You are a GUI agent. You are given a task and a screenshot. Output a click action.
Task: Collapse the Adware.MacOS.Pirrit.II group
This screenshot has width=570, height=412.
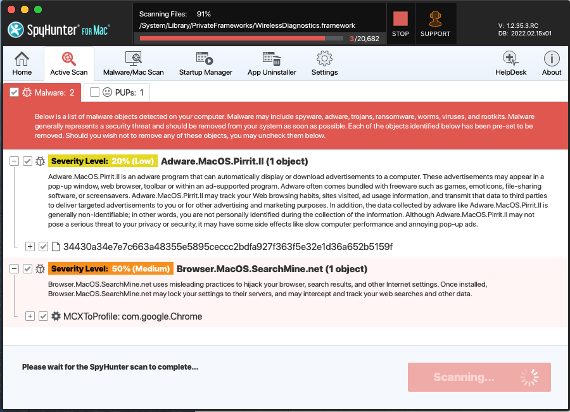point(14,161)
